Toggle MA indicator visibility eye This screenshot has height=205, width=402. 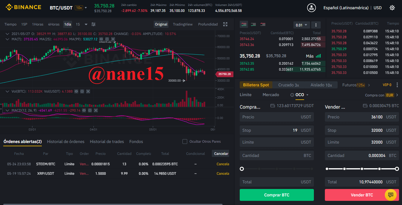101,39
